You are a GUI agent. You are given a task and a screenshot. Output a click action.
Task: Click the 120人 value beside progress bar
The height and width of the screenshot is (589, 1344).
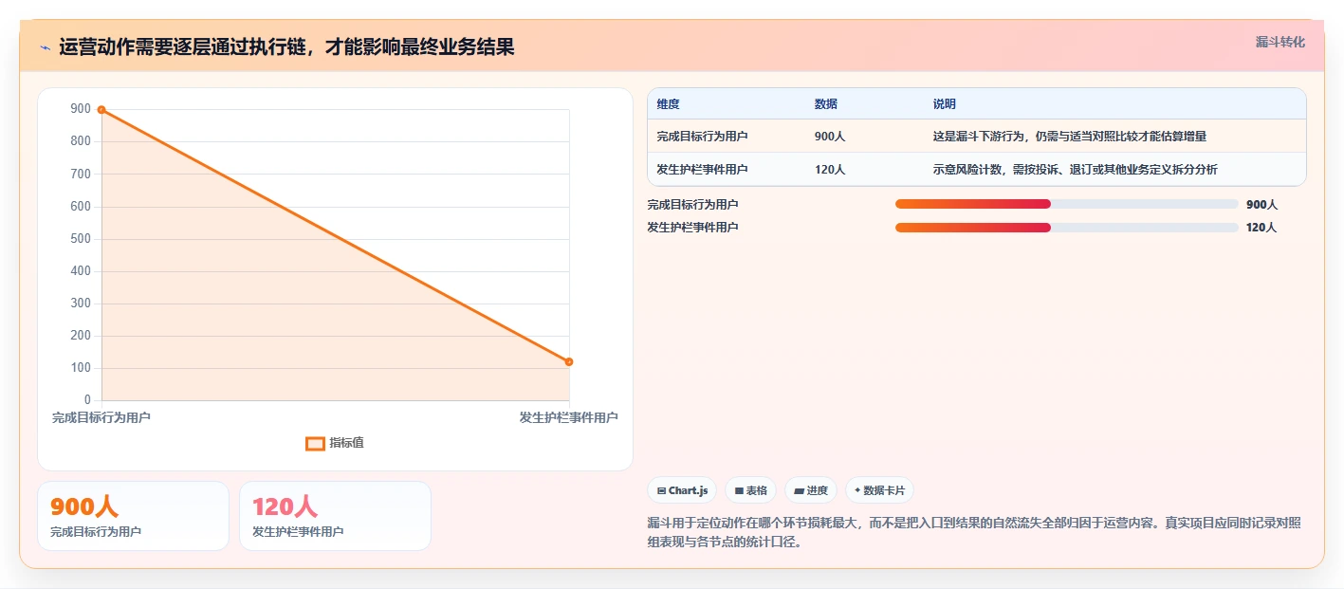click(x=1262, y=228)
